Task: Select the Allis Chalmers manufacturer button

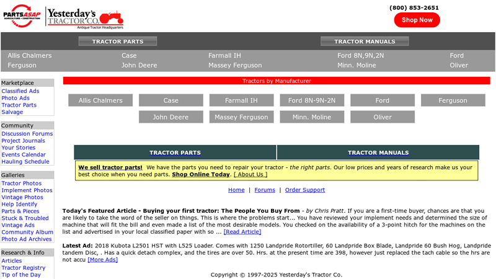Action: (x=100, y=100)
